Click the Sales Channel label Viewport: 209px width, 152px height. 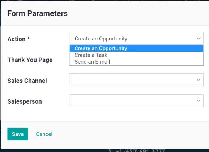click(27, 81)
